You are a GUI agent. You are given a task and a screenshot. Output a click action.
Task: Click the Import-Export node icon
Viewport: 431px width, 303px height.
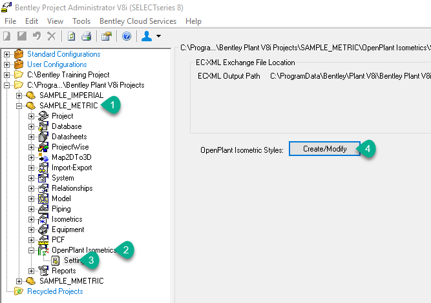coord(43,168)
